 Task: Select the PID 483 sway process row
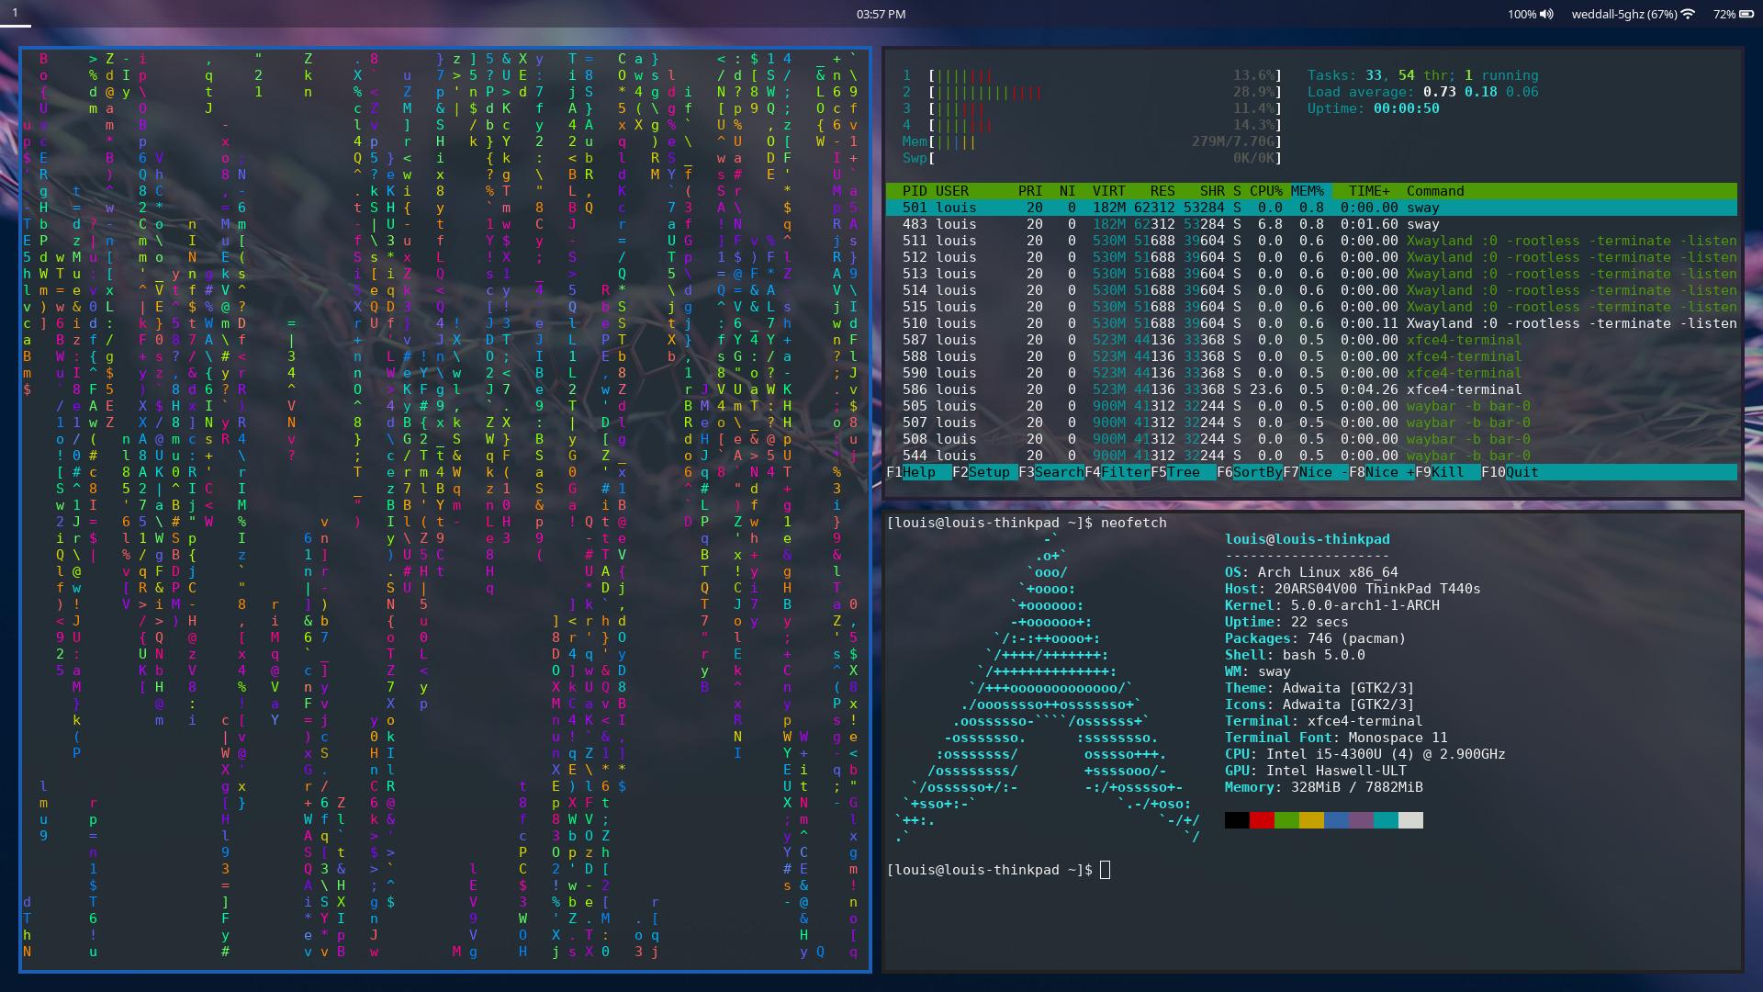coord(1311,224)
